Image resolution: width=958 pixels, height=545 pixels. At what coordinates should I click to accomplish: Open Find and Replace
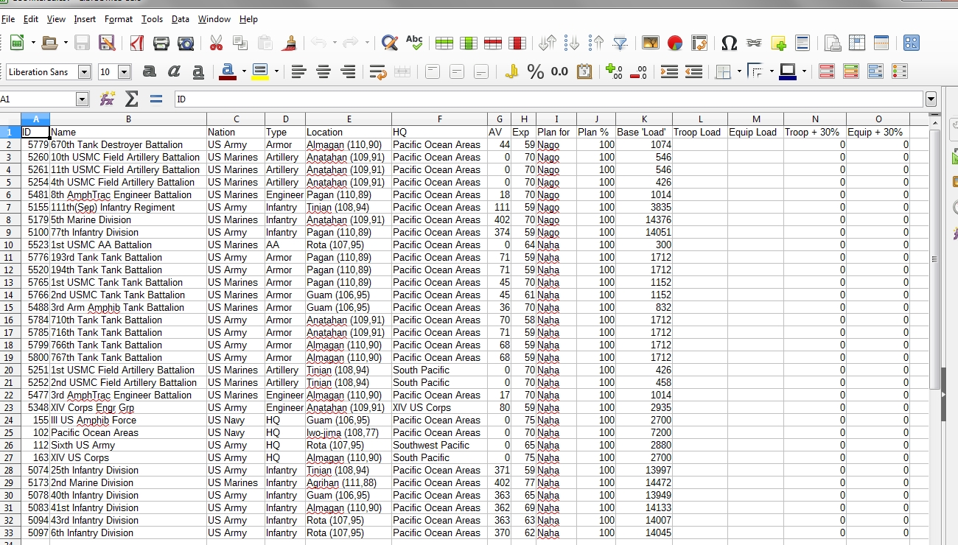pos(389,42)
